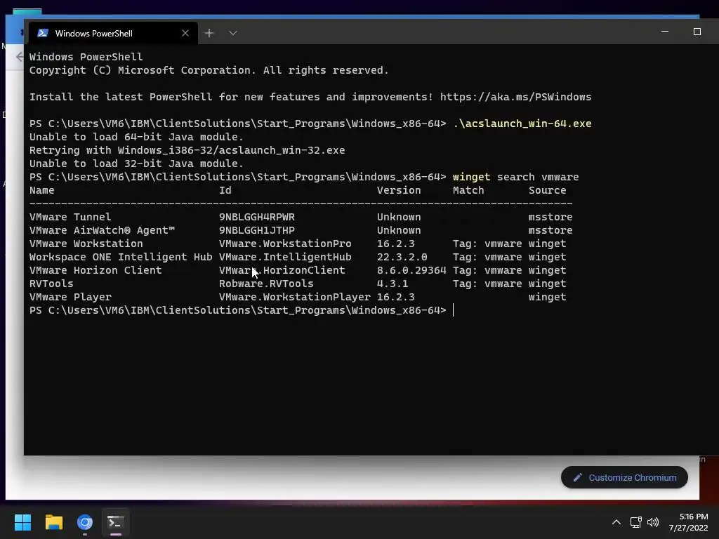Viewport: 719px width, 539px height.
Task: Click the Match column header
Action: pos(468,190)
